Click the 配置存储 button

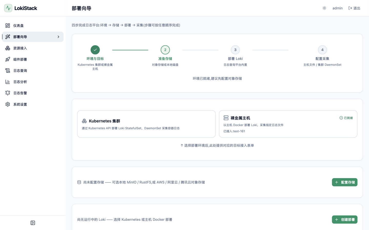pyautogui.click(x=345, y=182)
